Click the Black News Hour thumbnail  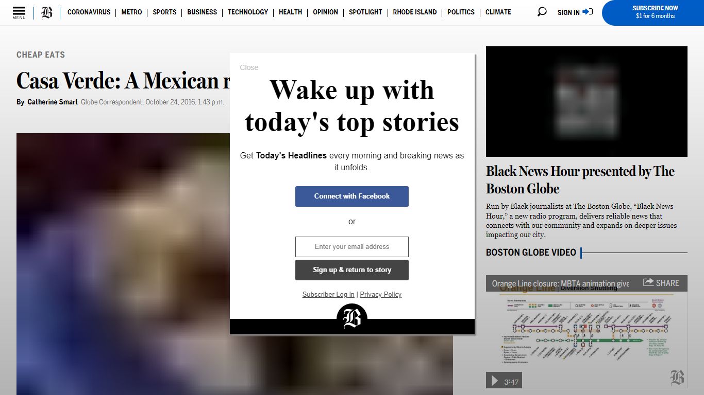pyautogui.click(x=586, y=101)
